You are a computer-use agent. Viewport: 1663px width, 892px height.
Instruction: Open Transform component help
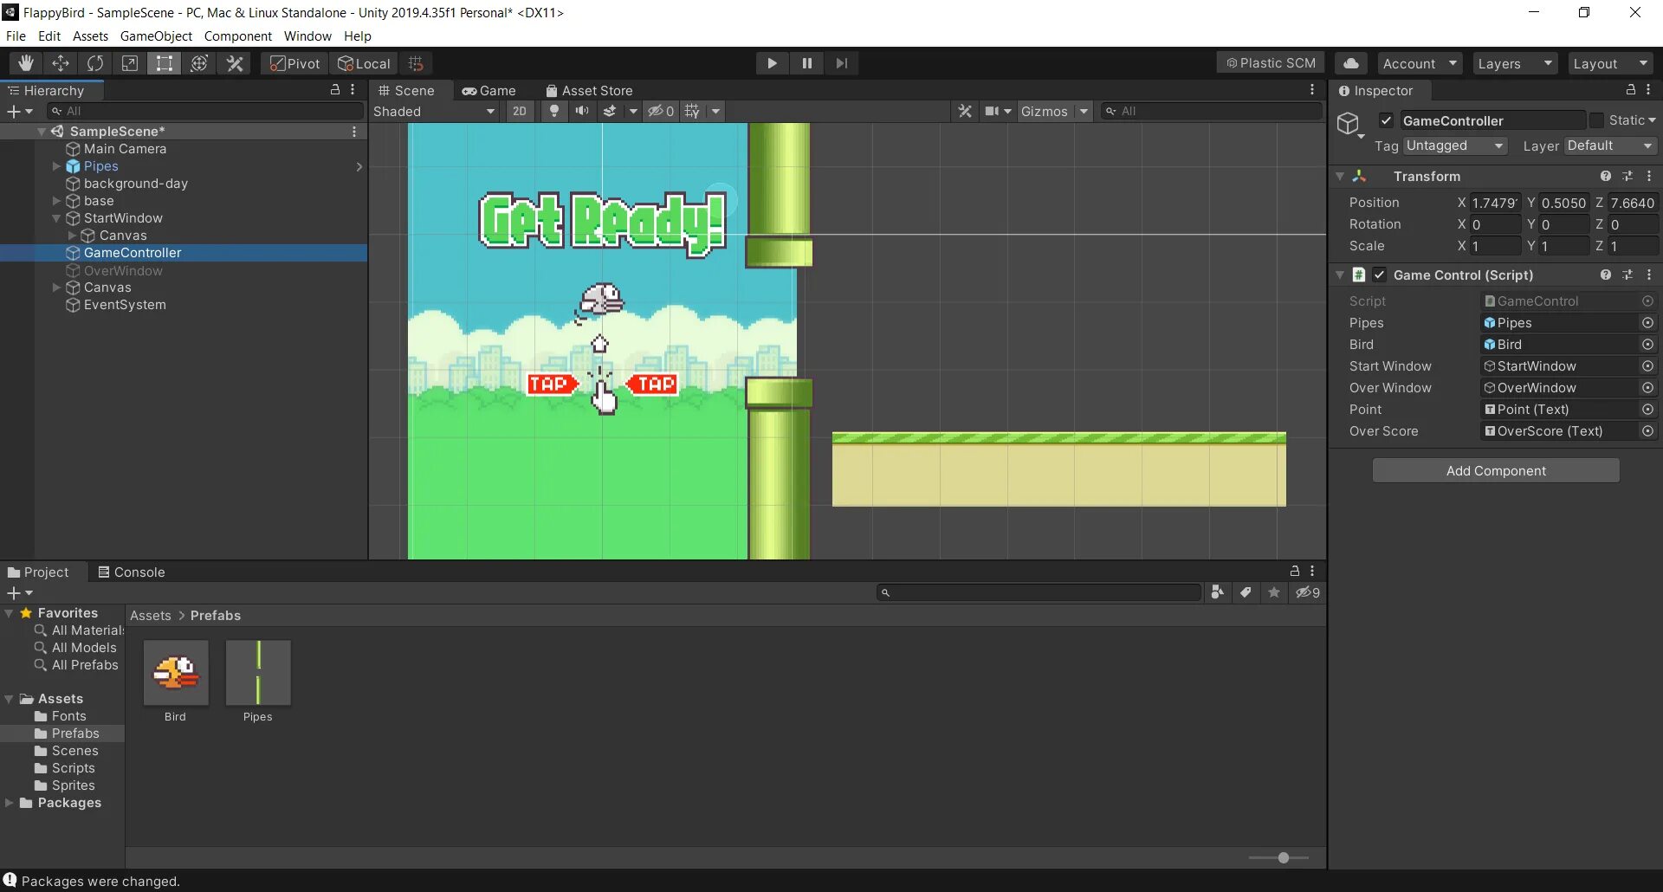(1606, 176)
